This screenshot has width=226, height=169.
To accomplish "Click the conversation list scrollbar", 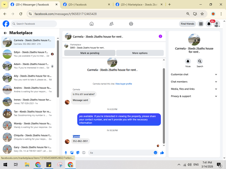I will (x=58, y=69).
